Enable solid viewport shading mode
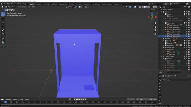The height and width of the screenshot is (107, 191). pyautogui.click(x=145, y=7)
